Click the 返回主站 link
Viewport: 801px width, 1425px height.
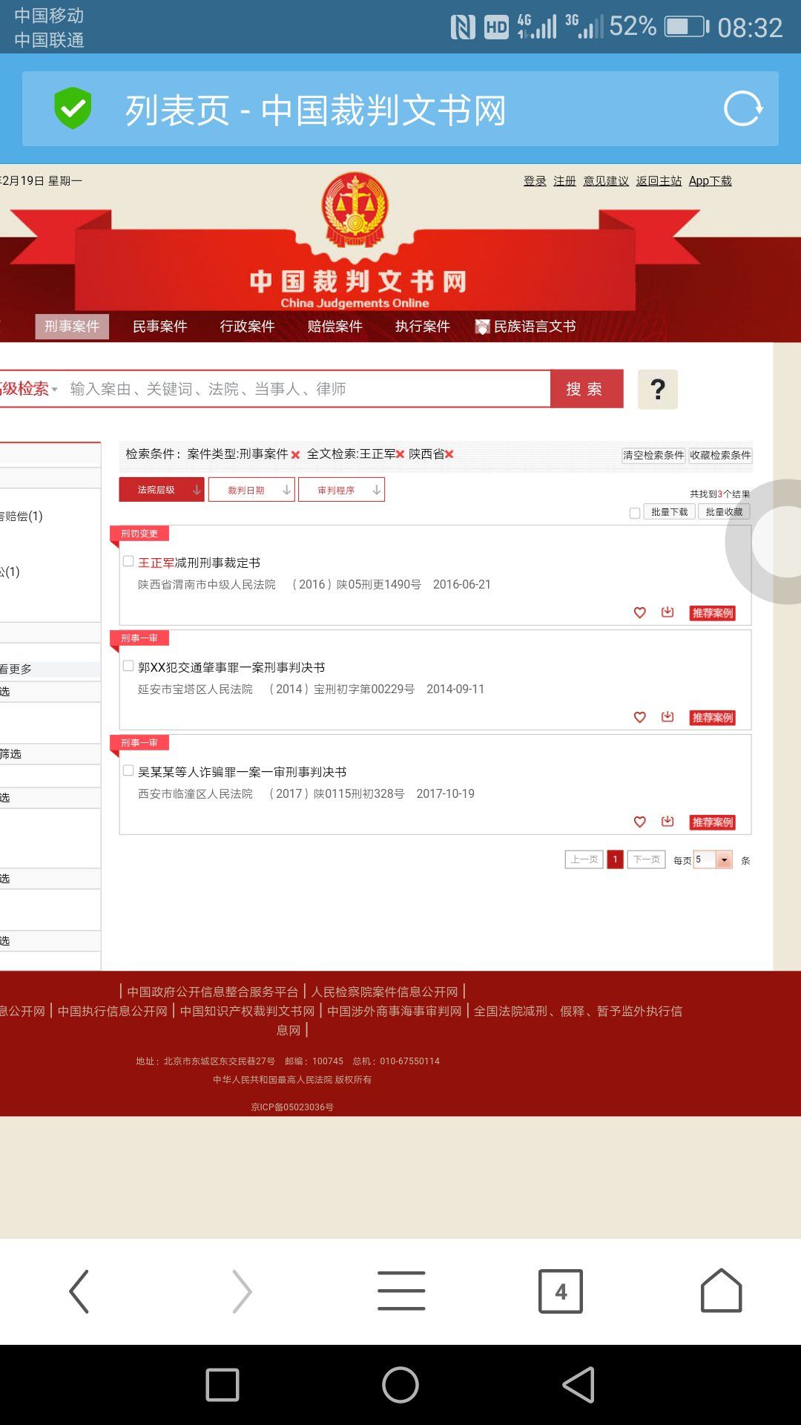click(x=659, y=181)
